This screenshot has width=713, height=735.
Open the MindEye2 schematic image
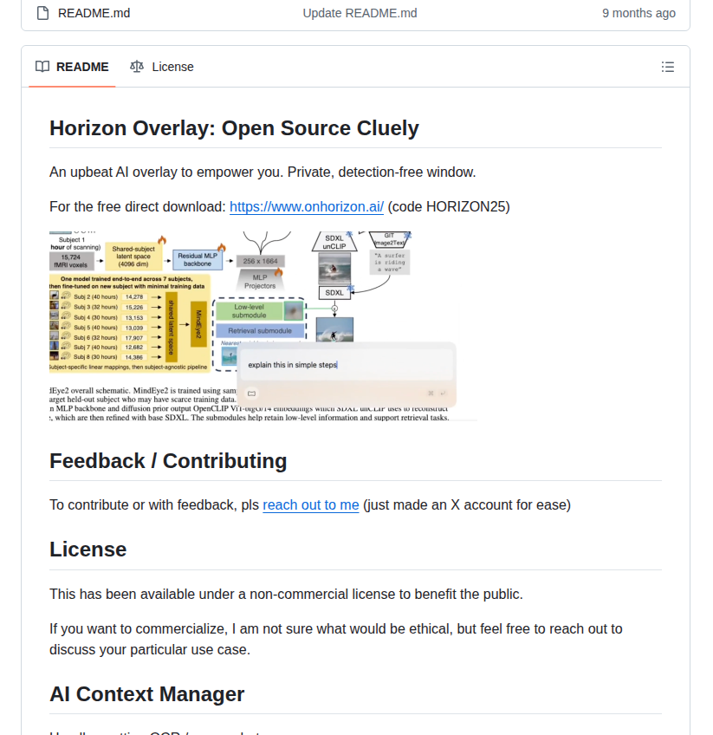click(263, 326)
